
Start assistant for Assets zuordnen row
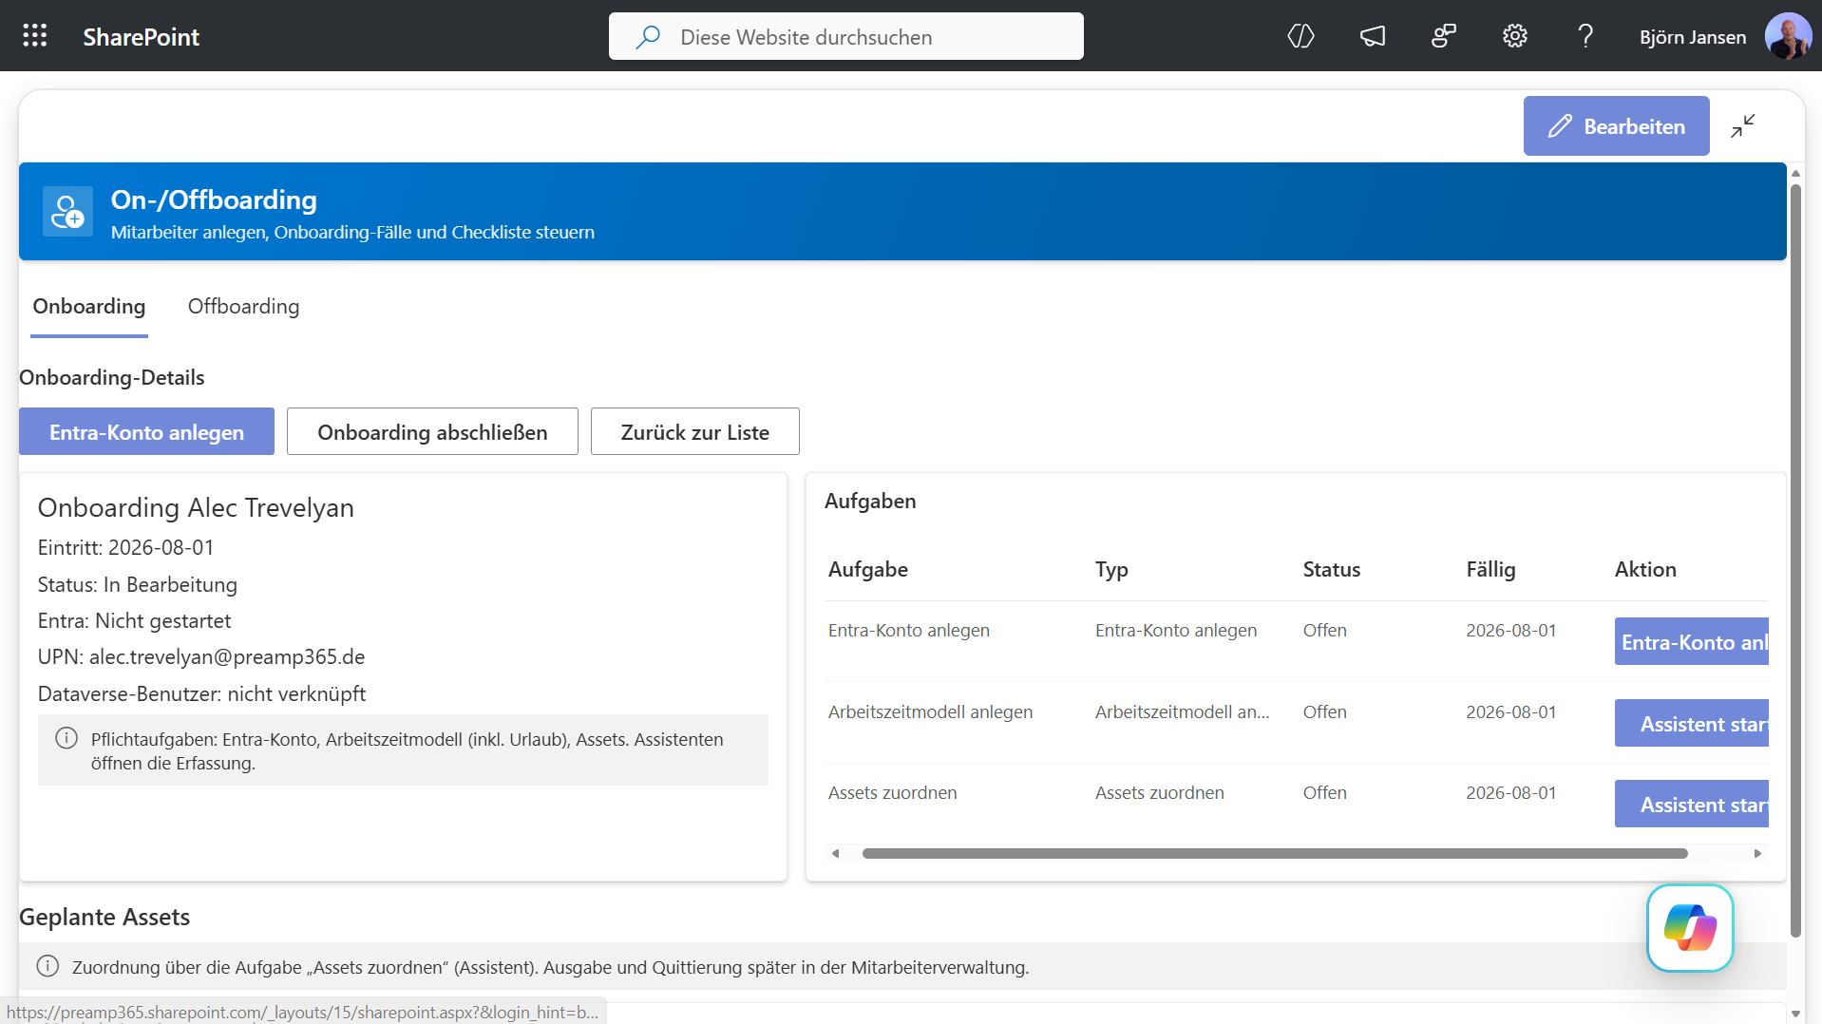coord(1692,805)
